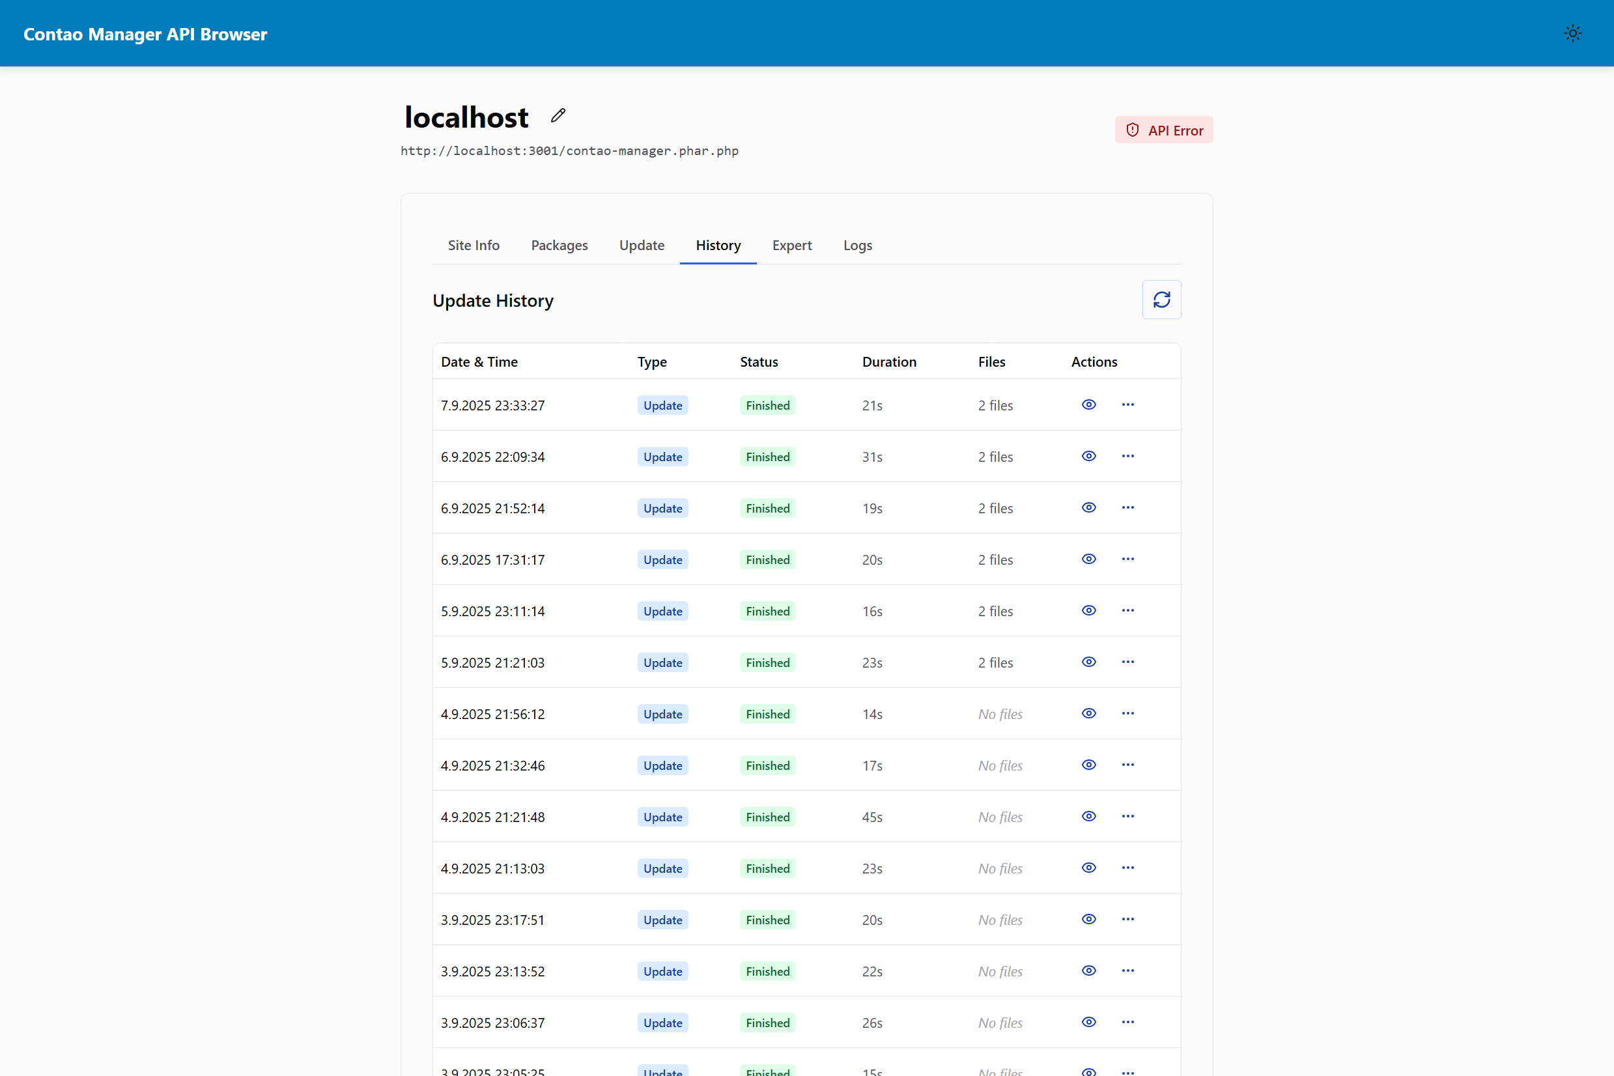Viewport: 1614px width, 1076px height.
Task: Go to the Expert tab
Action: tap(791, 246)
